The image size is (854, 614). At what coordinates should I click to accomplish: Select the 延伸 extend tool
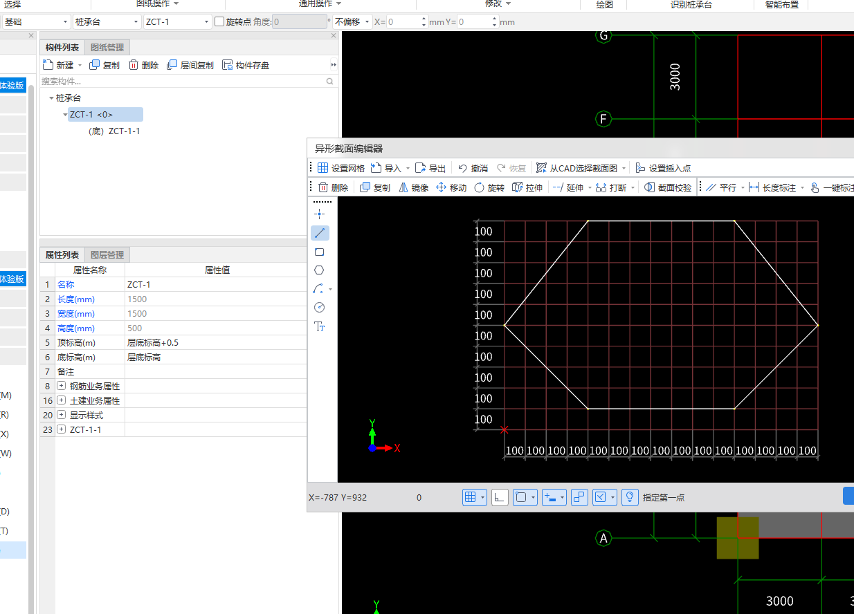[x=568, y=187]
